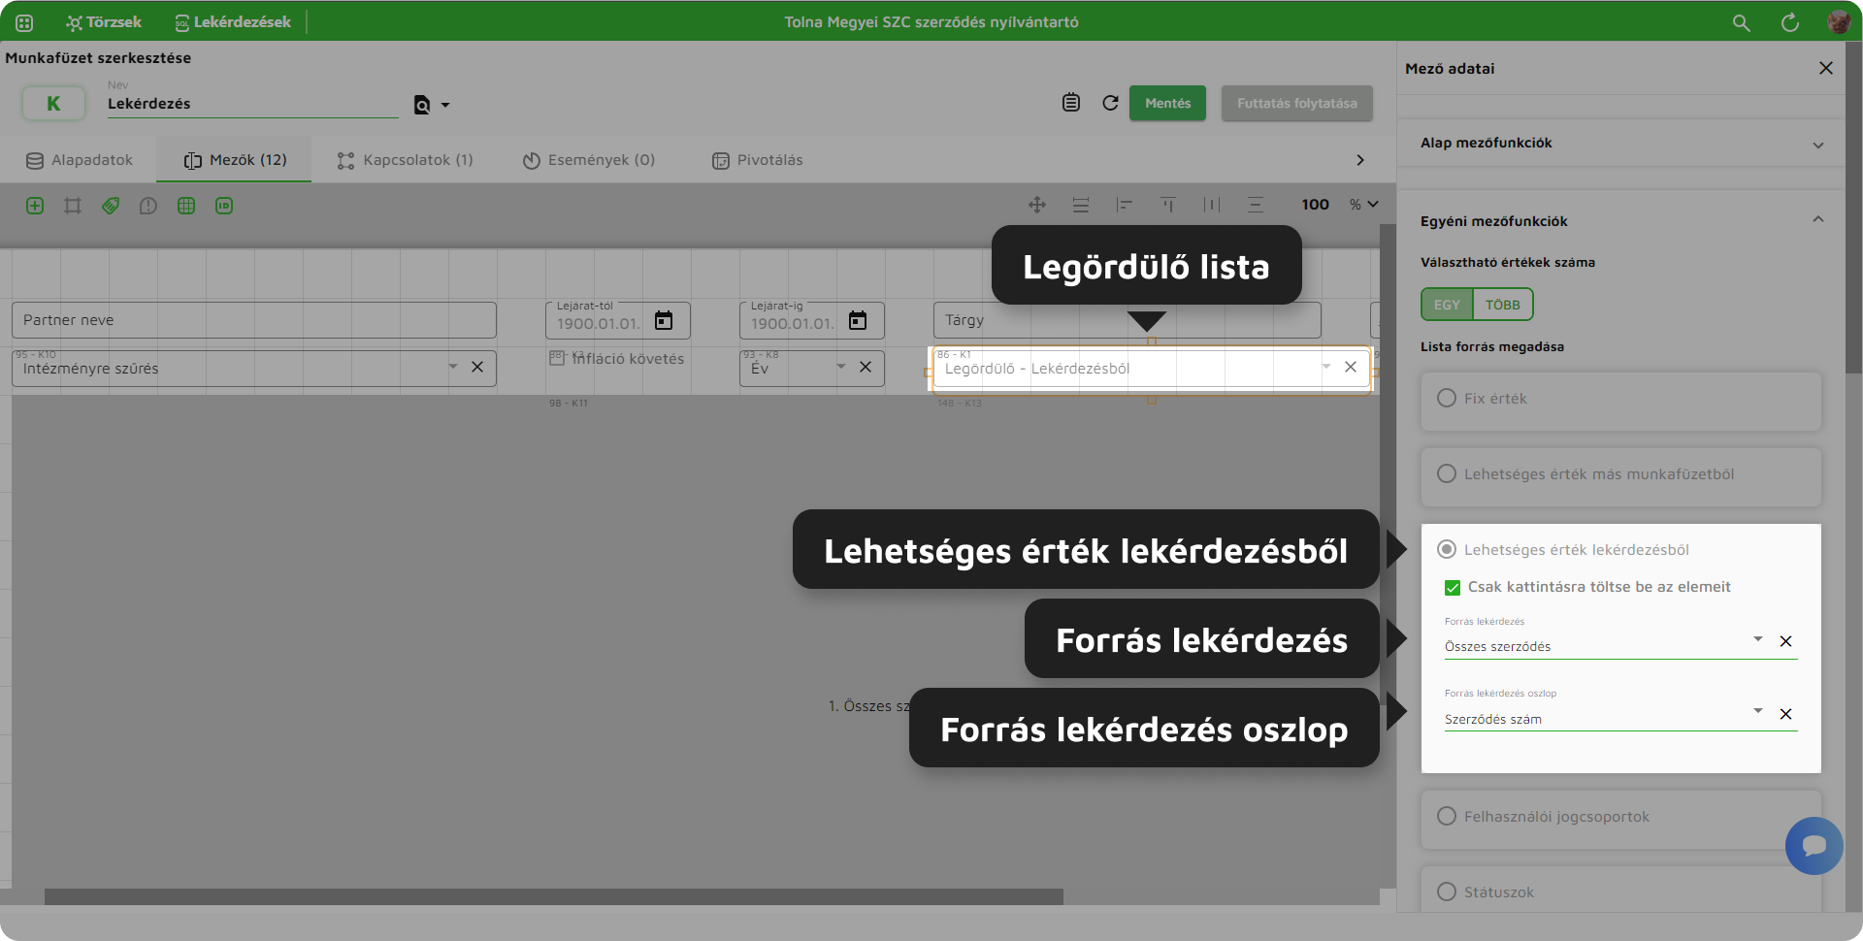Open the log list icon beside refresh
1863x941 pixels.
click(x=1071, y=103)
